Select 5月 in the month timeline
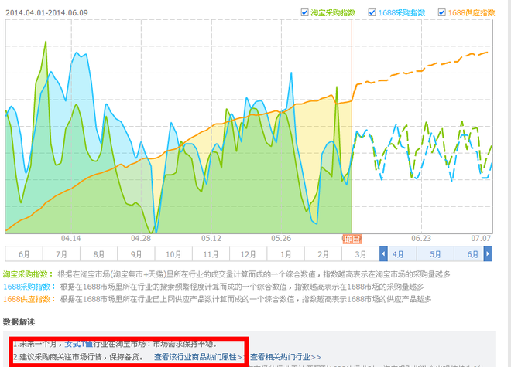The width and height of the screenshot is (511, 367). [x=435, y=253]
